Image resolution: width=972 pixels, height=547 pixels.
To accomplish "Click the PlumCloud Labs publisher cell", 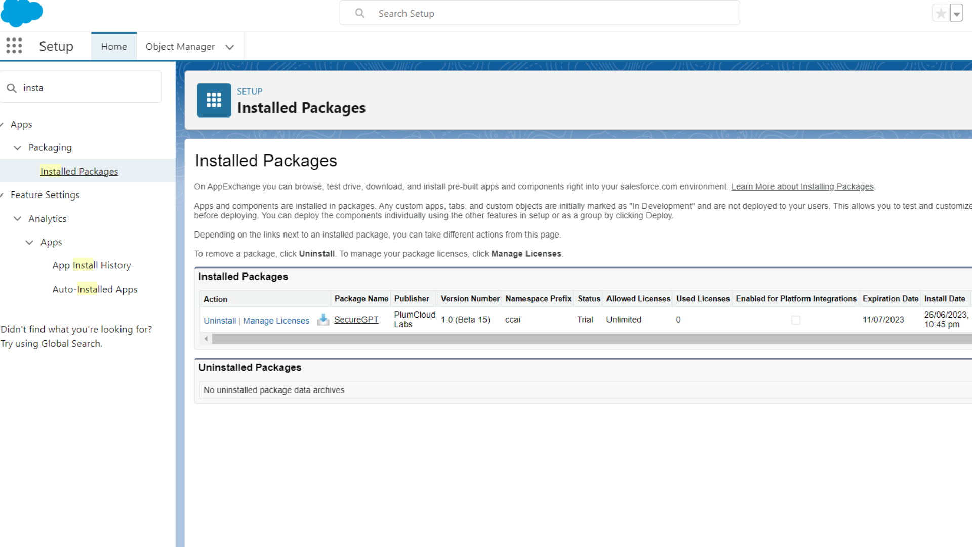I will pos(415,320).
